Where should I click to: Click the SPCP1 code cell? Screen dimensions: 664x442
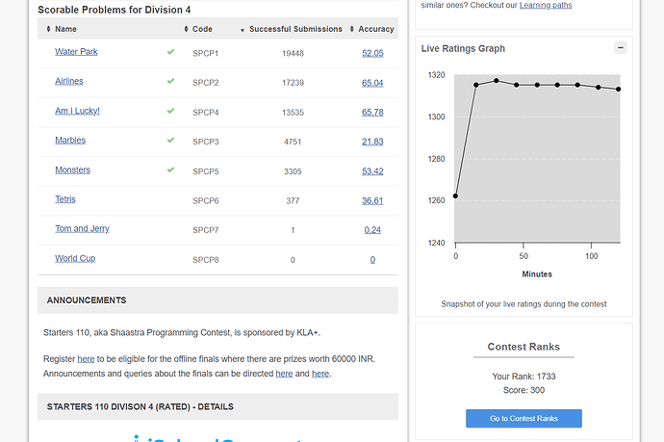205,53
